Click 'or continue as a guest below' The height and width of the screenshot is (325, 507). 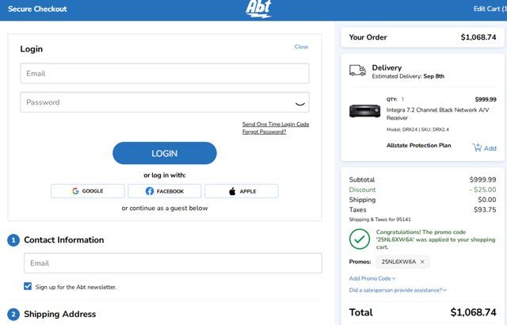tap(165, 208)
